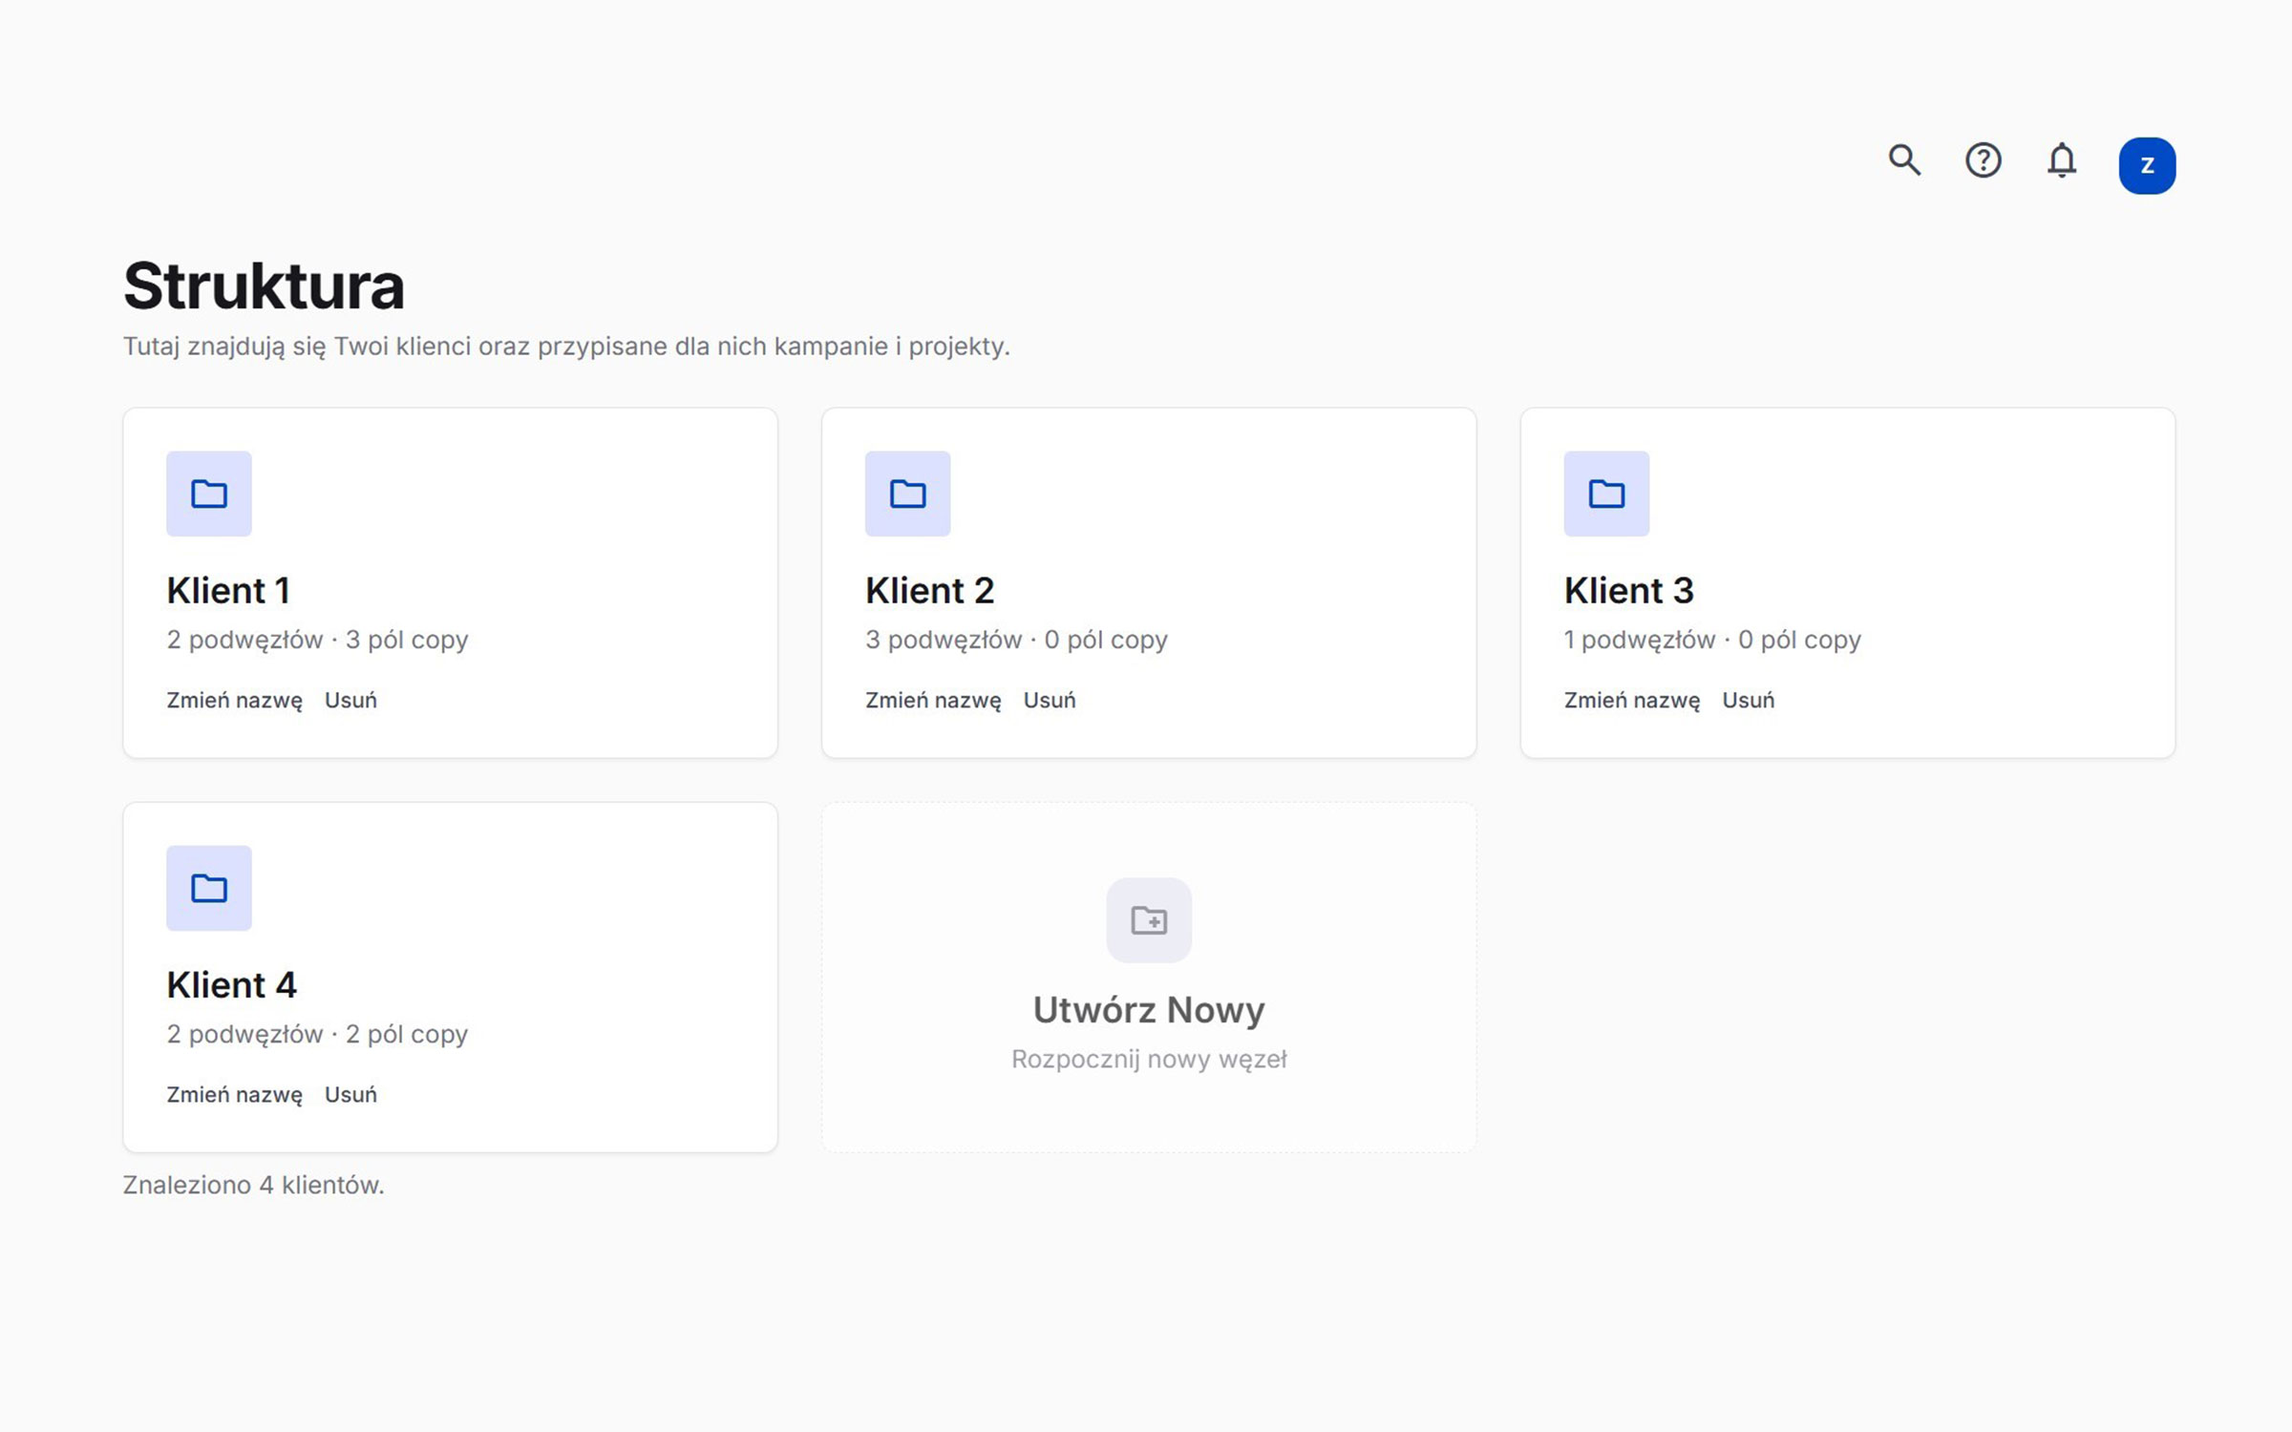Viewport: 2292px width, 1432px height.
Task: Open the Klient 3 title
Action: (1629, 590)
